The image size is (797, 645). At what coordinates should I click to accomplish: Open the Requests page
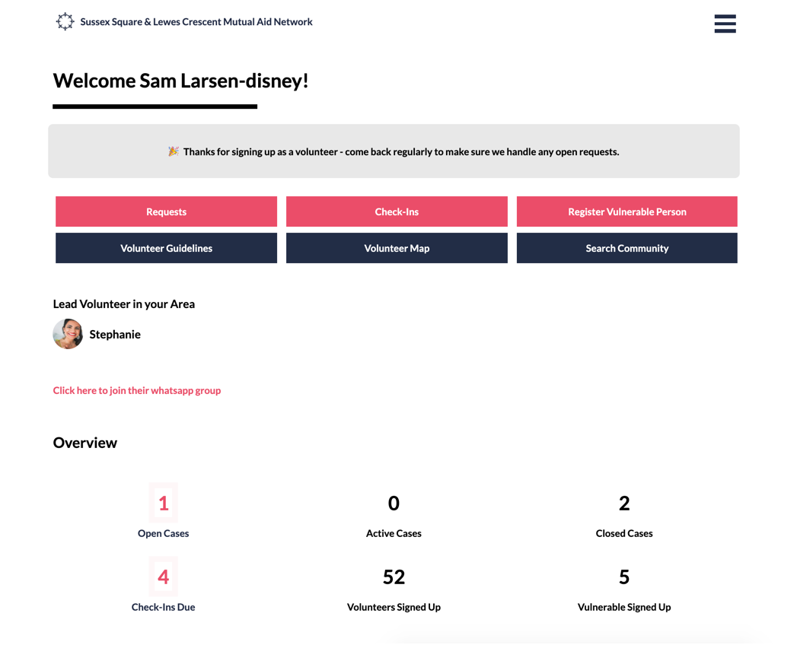[x=166, y=211]
